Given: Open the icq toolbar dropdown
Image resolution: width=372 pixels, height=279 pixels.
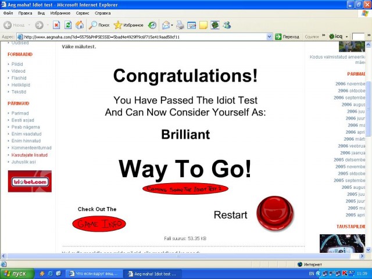Looking at the screenshot, I should pyautogui.click(x=346, y=37).
